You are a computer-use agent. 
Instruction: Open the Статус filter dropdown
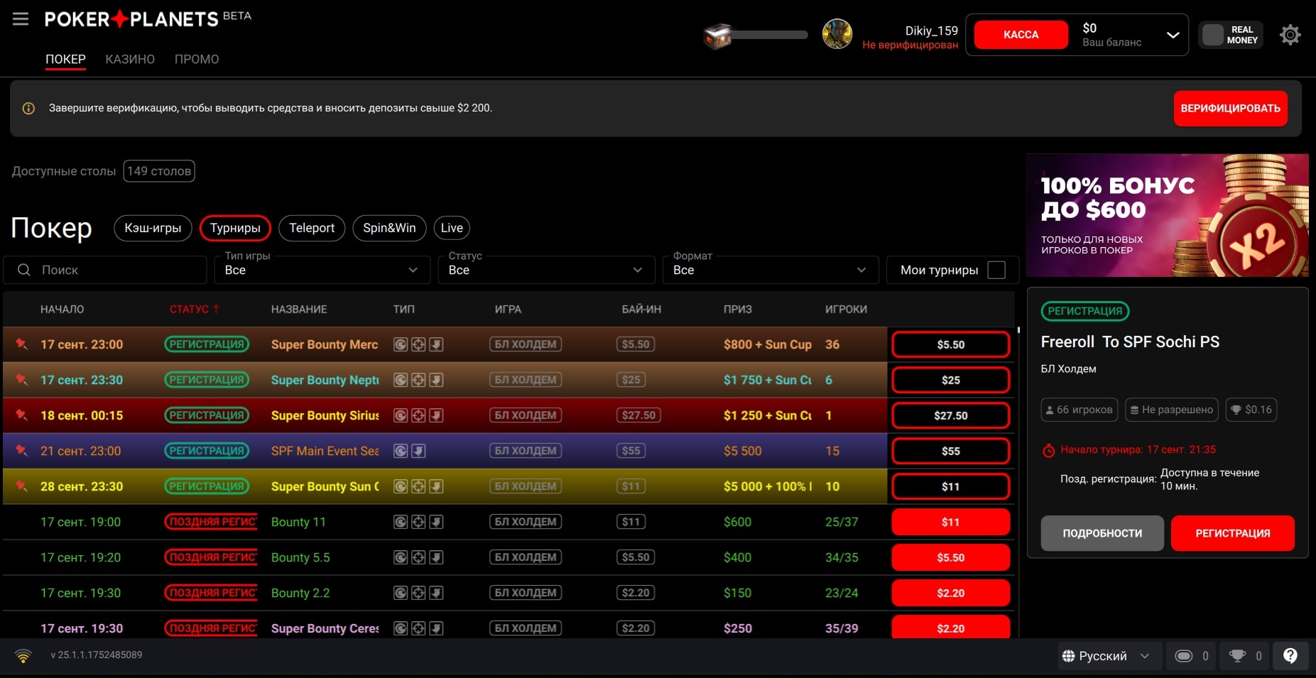click(x=545, y=270)
